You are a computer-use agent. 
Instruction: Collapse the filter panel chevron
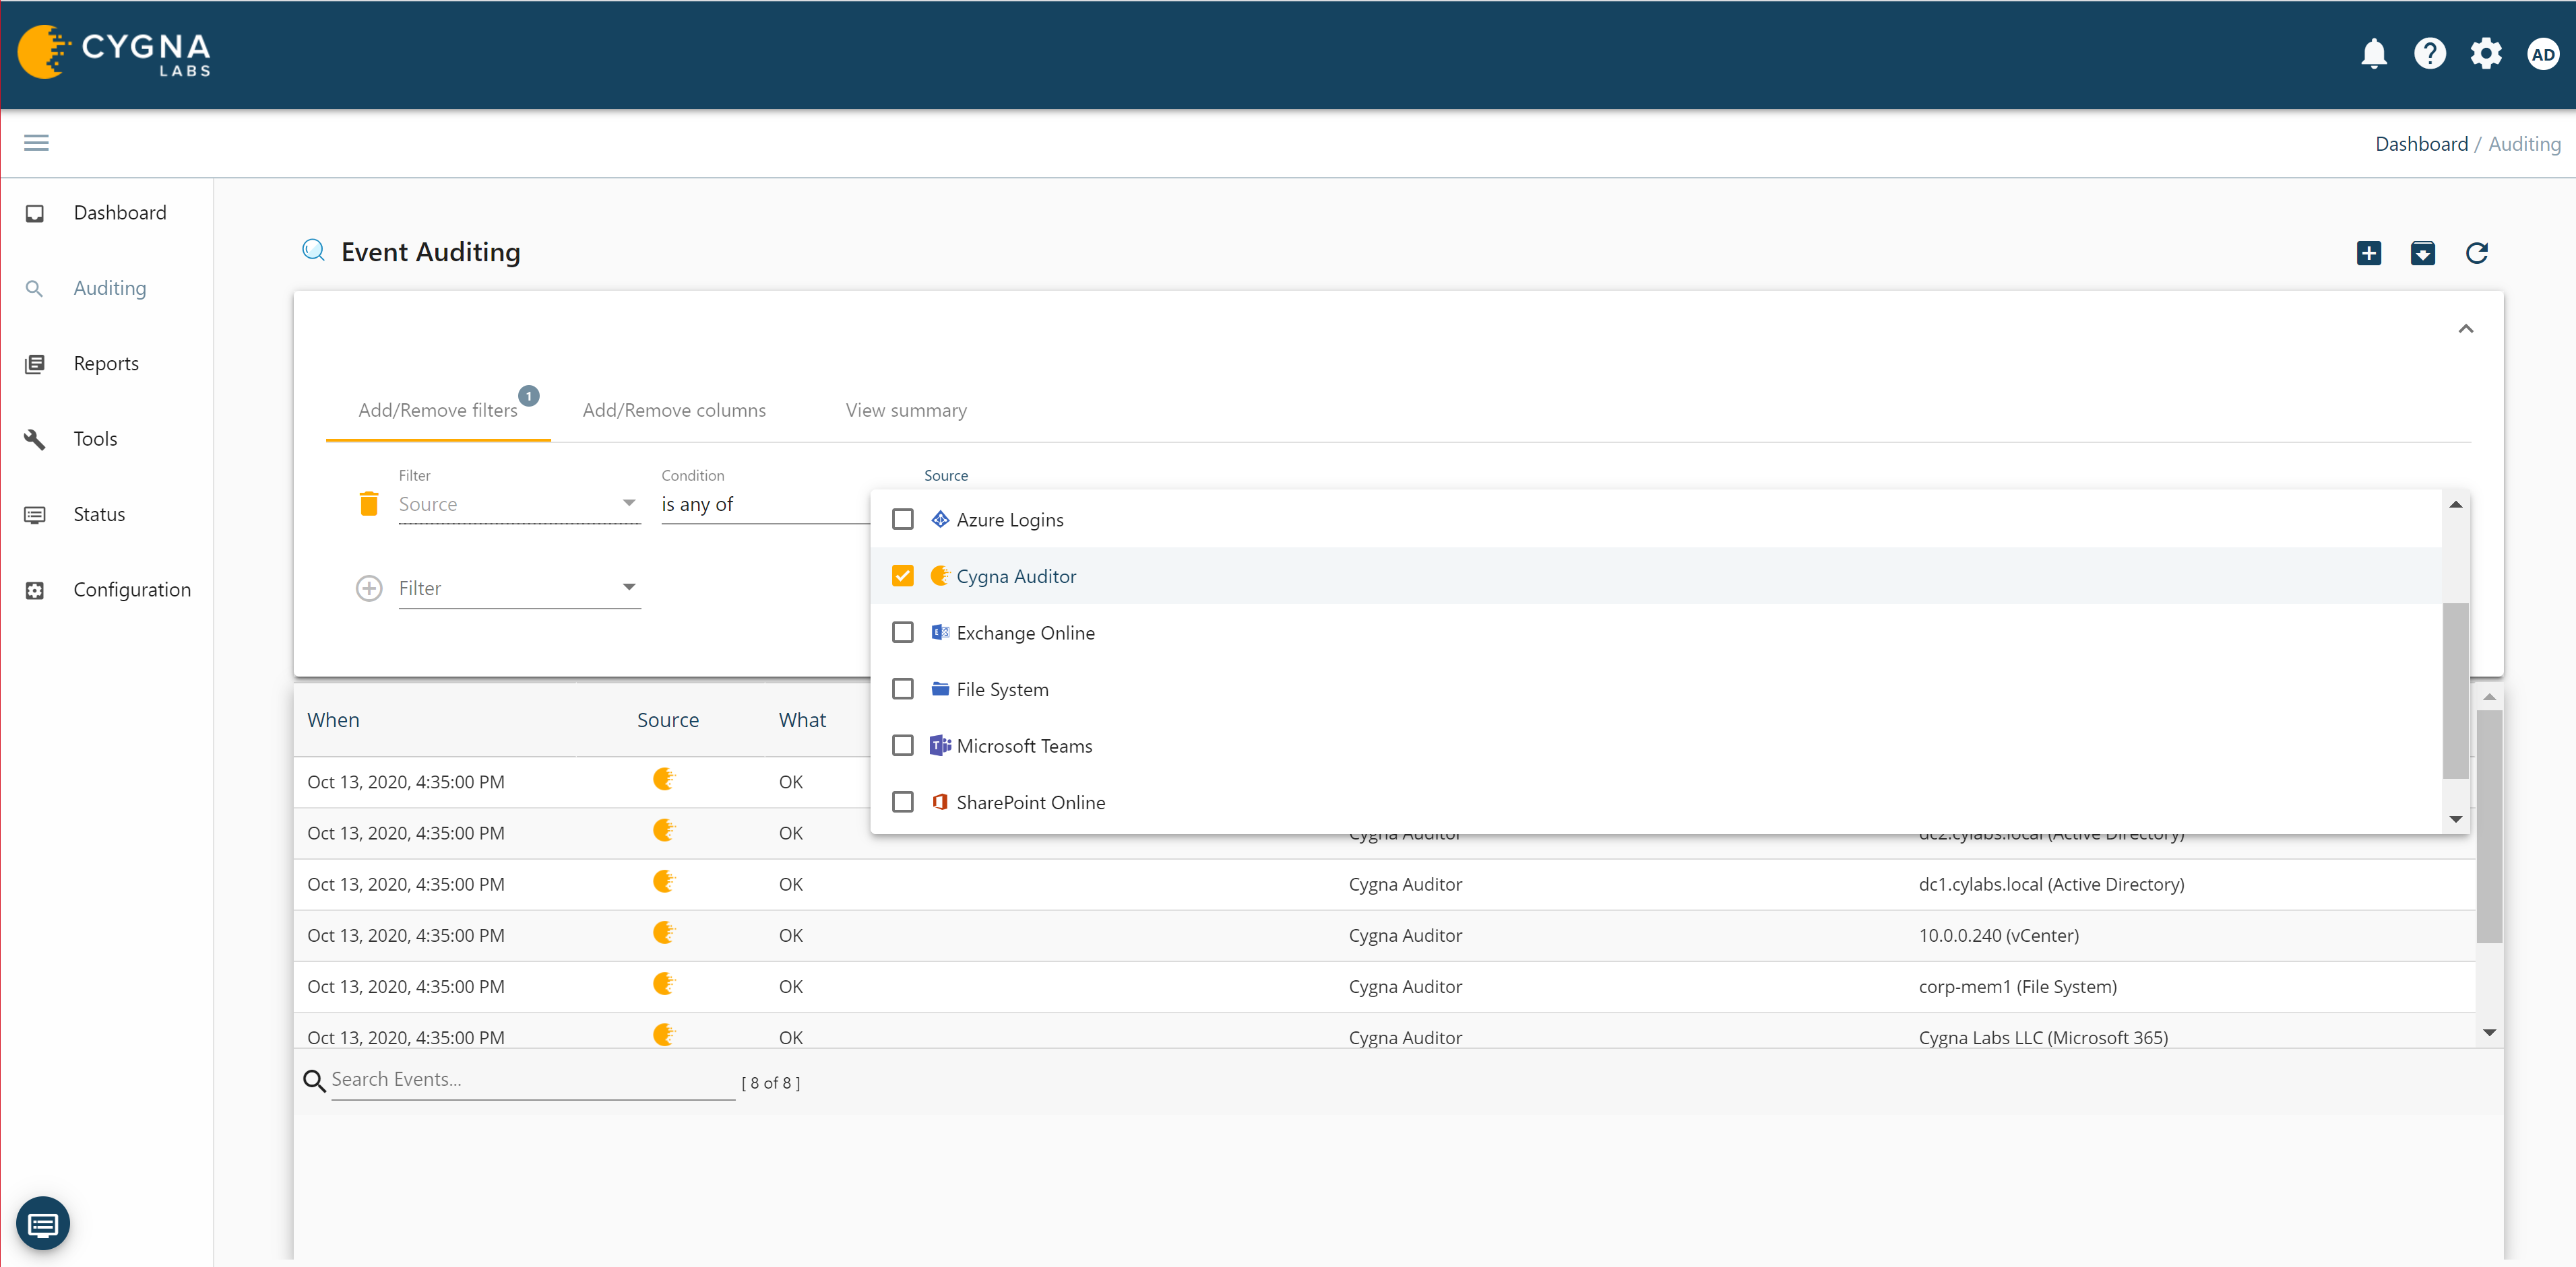pyautogui.click(x=2465, y=329)
